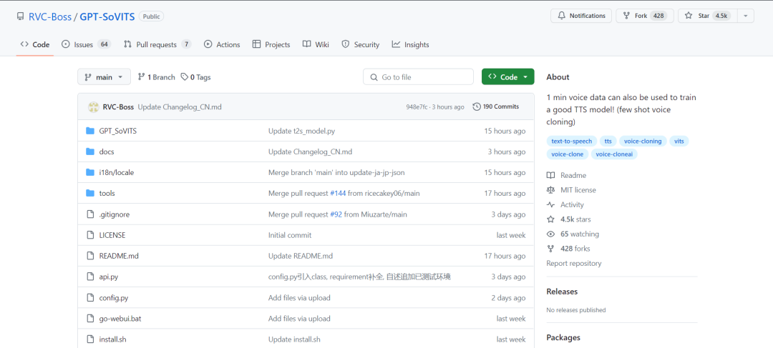The height and width of the screenshot is (348, 773).
Task: Click the go-webui.bat file icon
Action: click(89, 319)
